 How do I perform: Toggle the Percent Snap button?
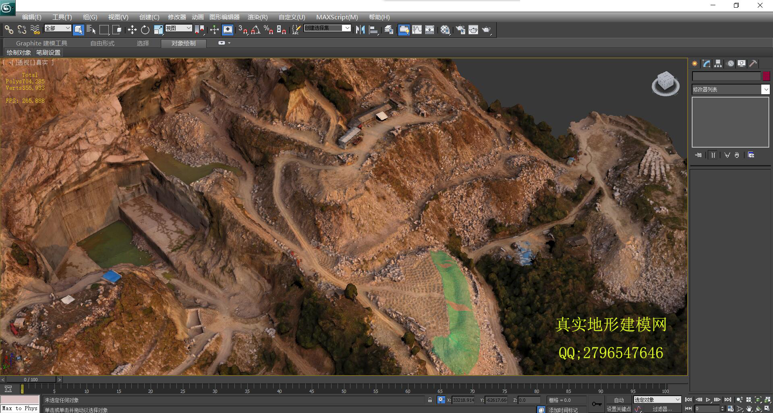[268, 29]
